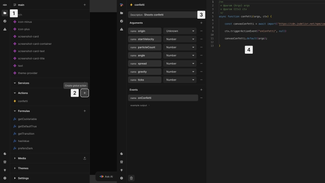Edit the origin argument name field
325x183 pixels.
click(145, 31)
